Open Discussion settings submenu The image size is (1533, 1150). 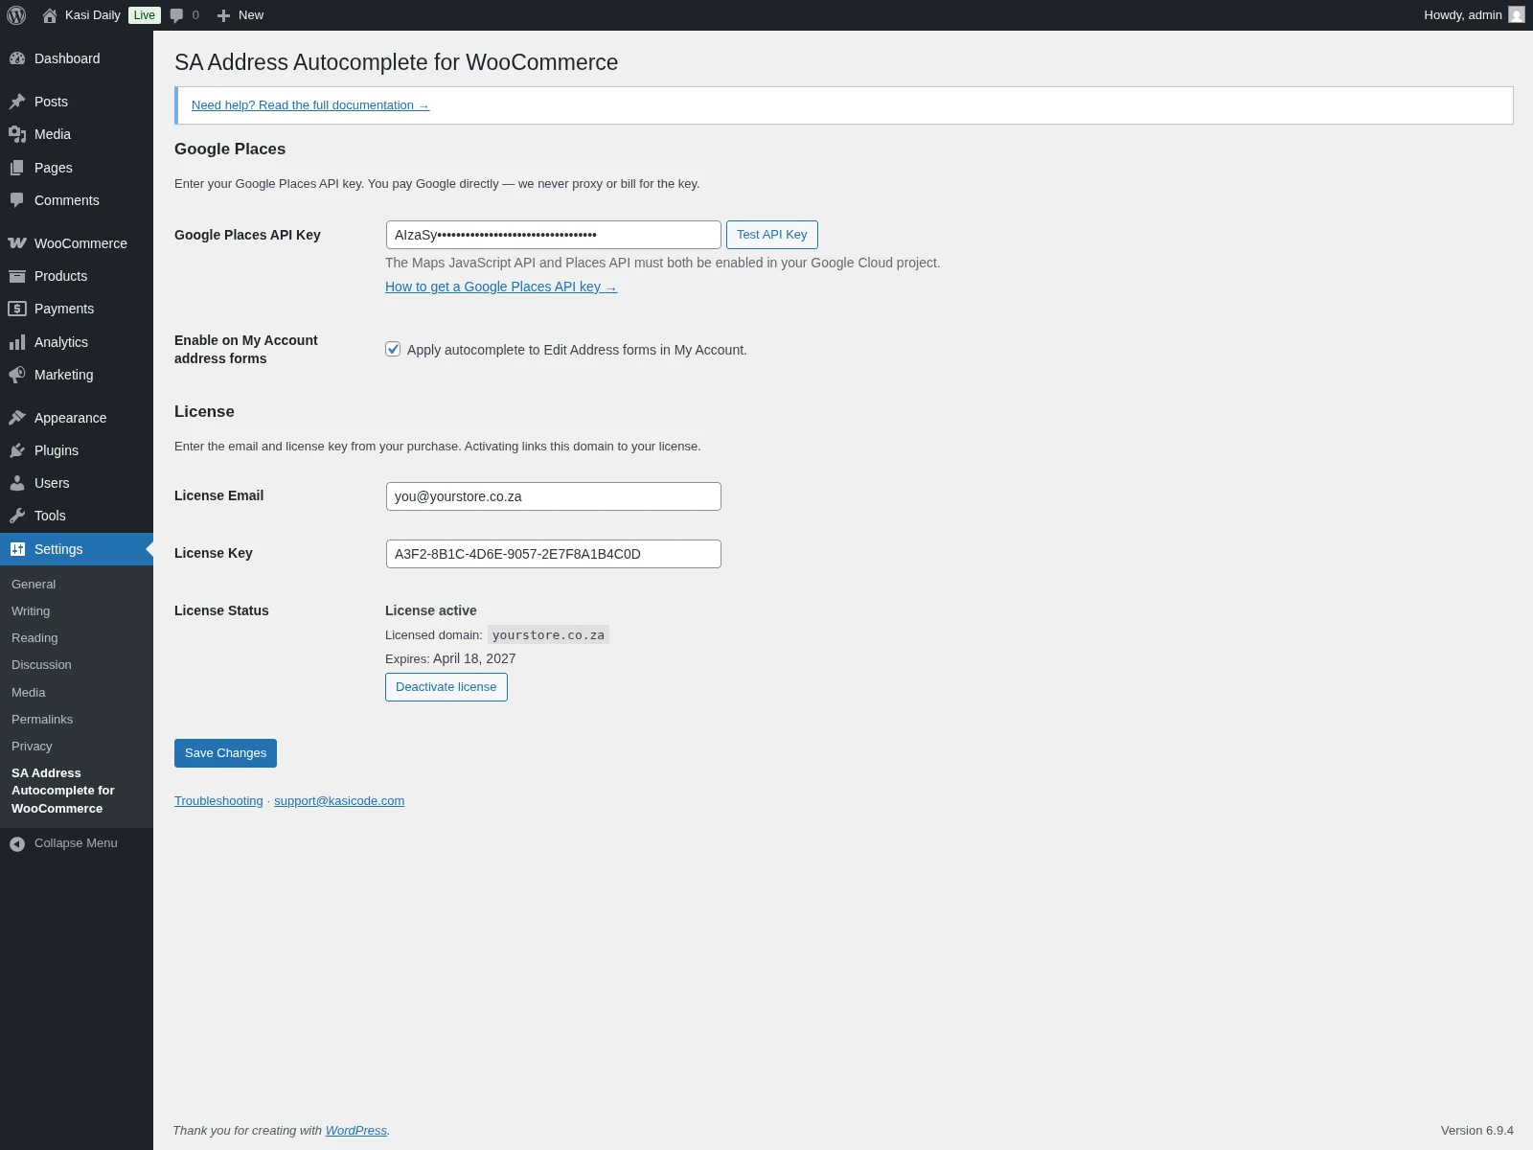click(41, 664)
